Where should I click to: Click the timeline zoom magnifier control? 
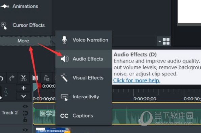(x=6, y=92)
